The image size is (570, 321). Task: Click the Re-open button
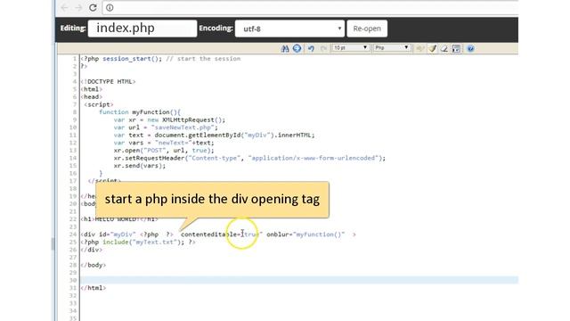point(367,29)
